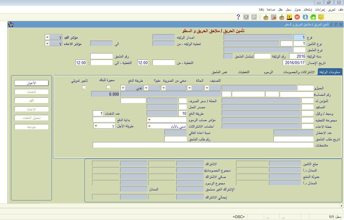
Task: Click the الأعيان button
Action: tap(31, 83)
